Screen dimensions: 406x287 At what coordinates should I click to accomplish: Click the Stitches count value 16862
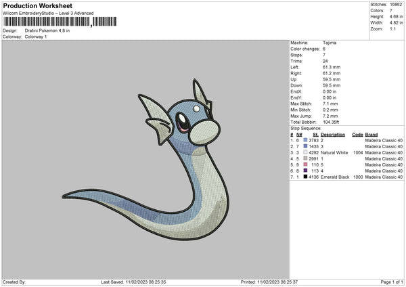396,5
